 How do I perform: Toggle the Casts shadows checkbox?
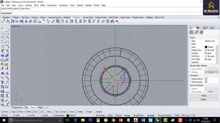coord(206,79)
